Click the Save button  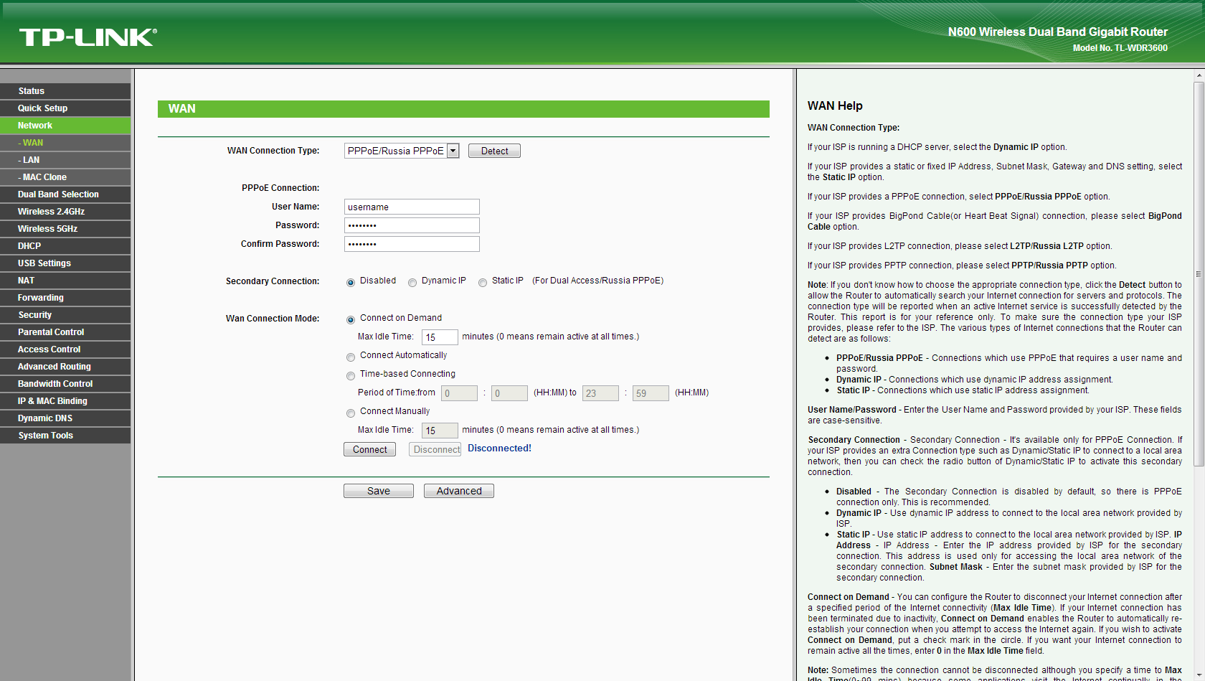(379, 491)
